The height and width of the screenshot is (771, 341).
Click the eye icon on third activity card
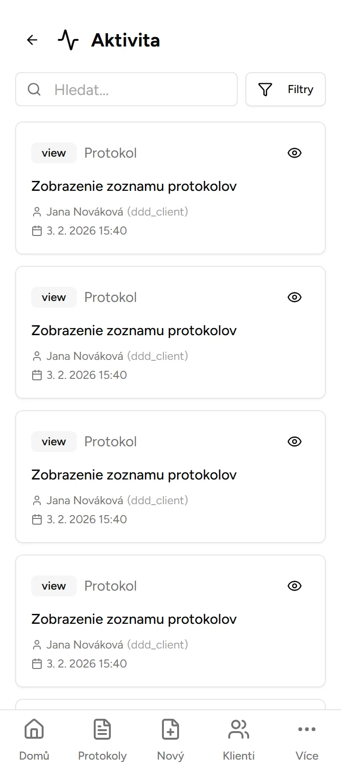coord(295,442)
